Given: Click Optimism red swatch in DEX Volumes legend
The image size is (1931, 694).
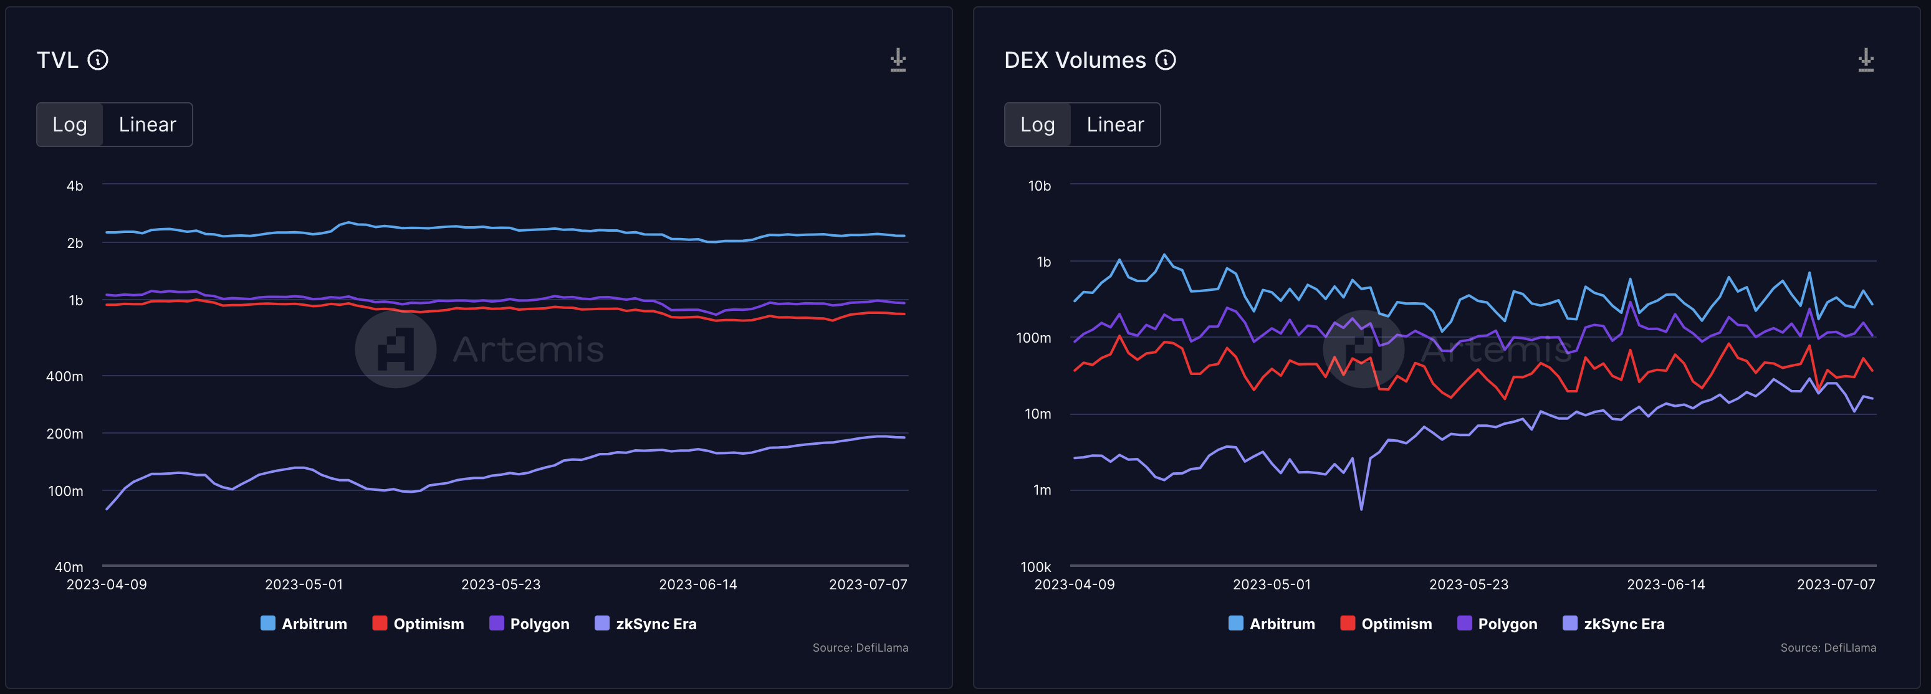Looking at the screenshot, I should click(x=1347, y=623).
